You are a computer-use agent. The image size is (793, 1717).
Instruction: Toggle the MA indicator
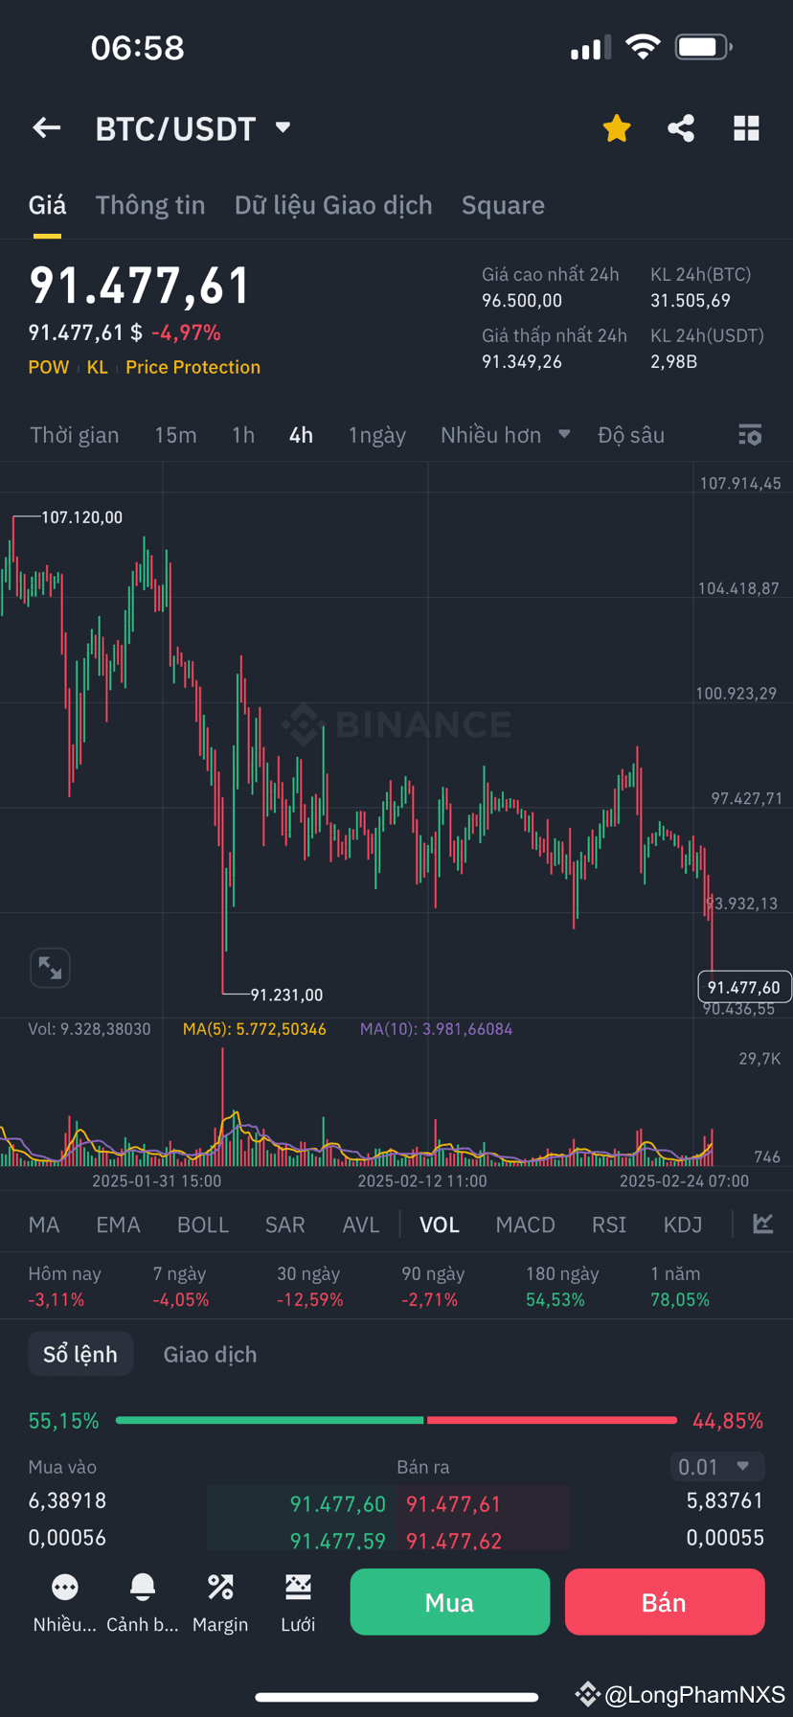click(44, 1225)
